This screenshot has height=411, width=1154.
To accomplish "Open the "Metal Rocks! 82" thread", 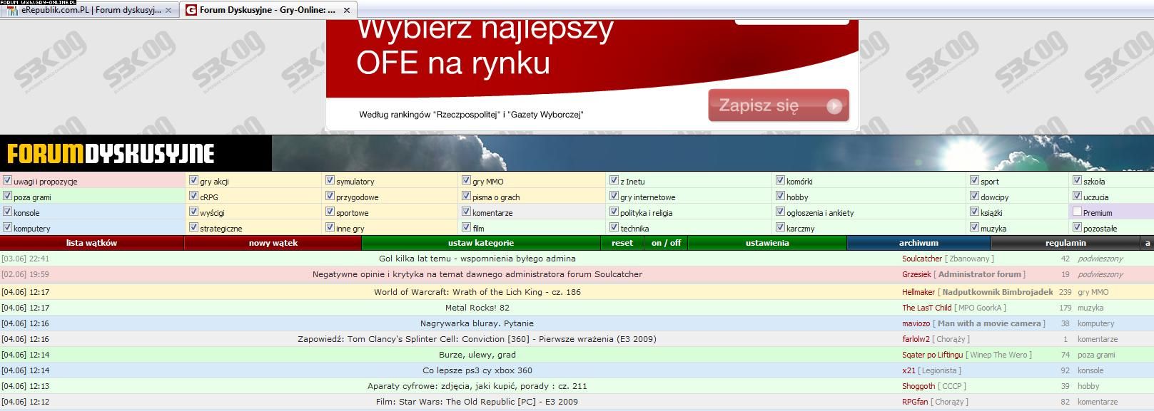I will pos(477,308).
